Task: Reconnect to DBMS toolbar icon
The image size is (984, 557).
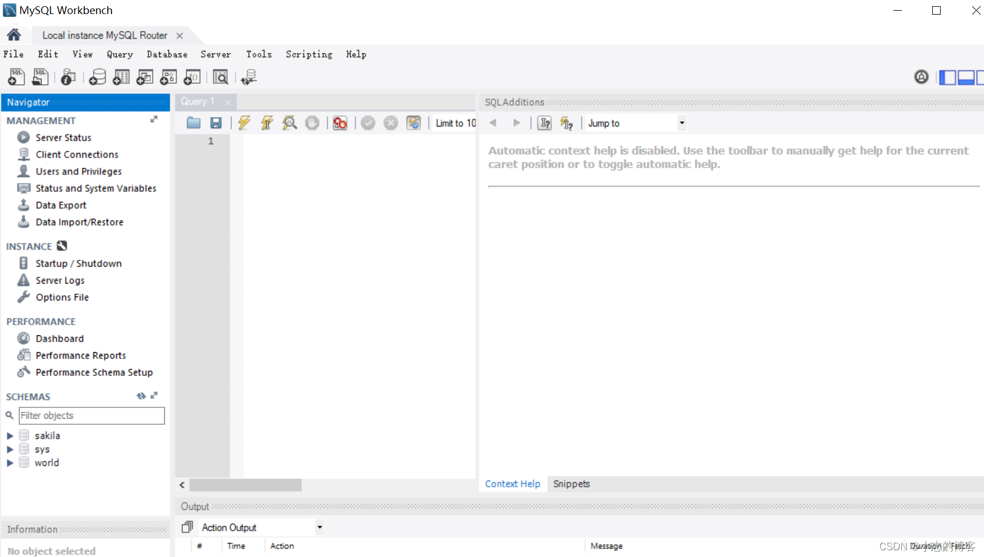Action: (x=249, y=77)
